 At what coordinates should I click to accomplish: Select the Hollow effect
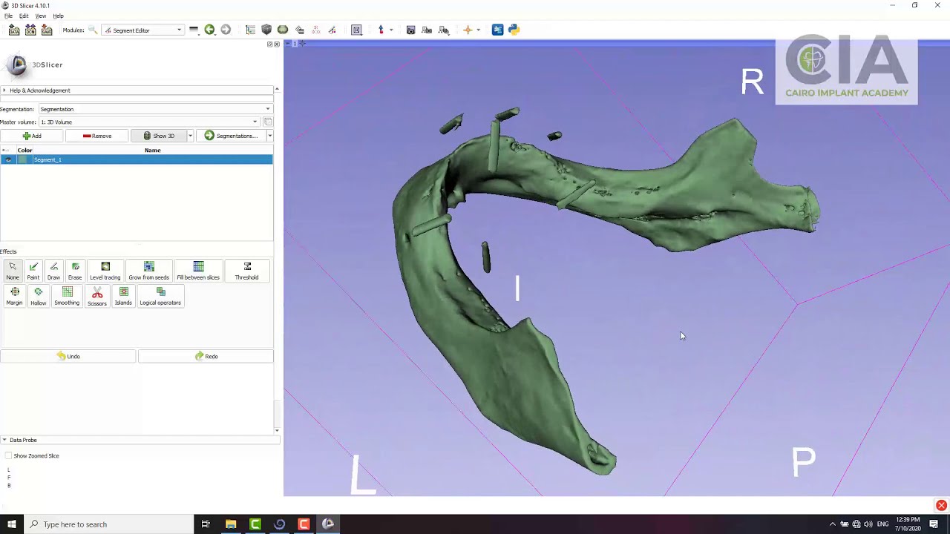[x=38, y=296]
